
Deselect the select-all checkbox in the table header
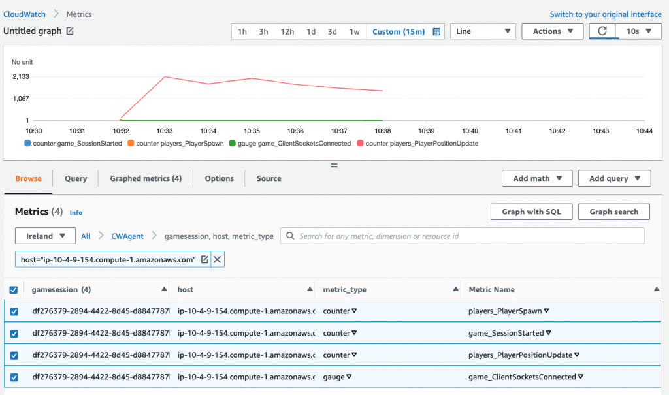14,289
